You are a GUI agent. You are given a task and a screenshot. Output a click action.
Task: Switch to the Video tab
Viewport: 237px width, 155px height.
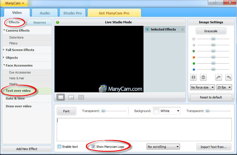pyautogui.click(x=17, y=13)
